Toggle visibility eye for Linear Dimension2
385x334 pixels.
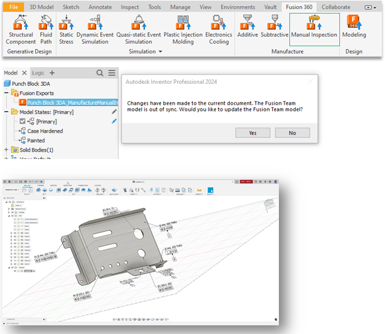pyautogui.click(x=15, y=222)
